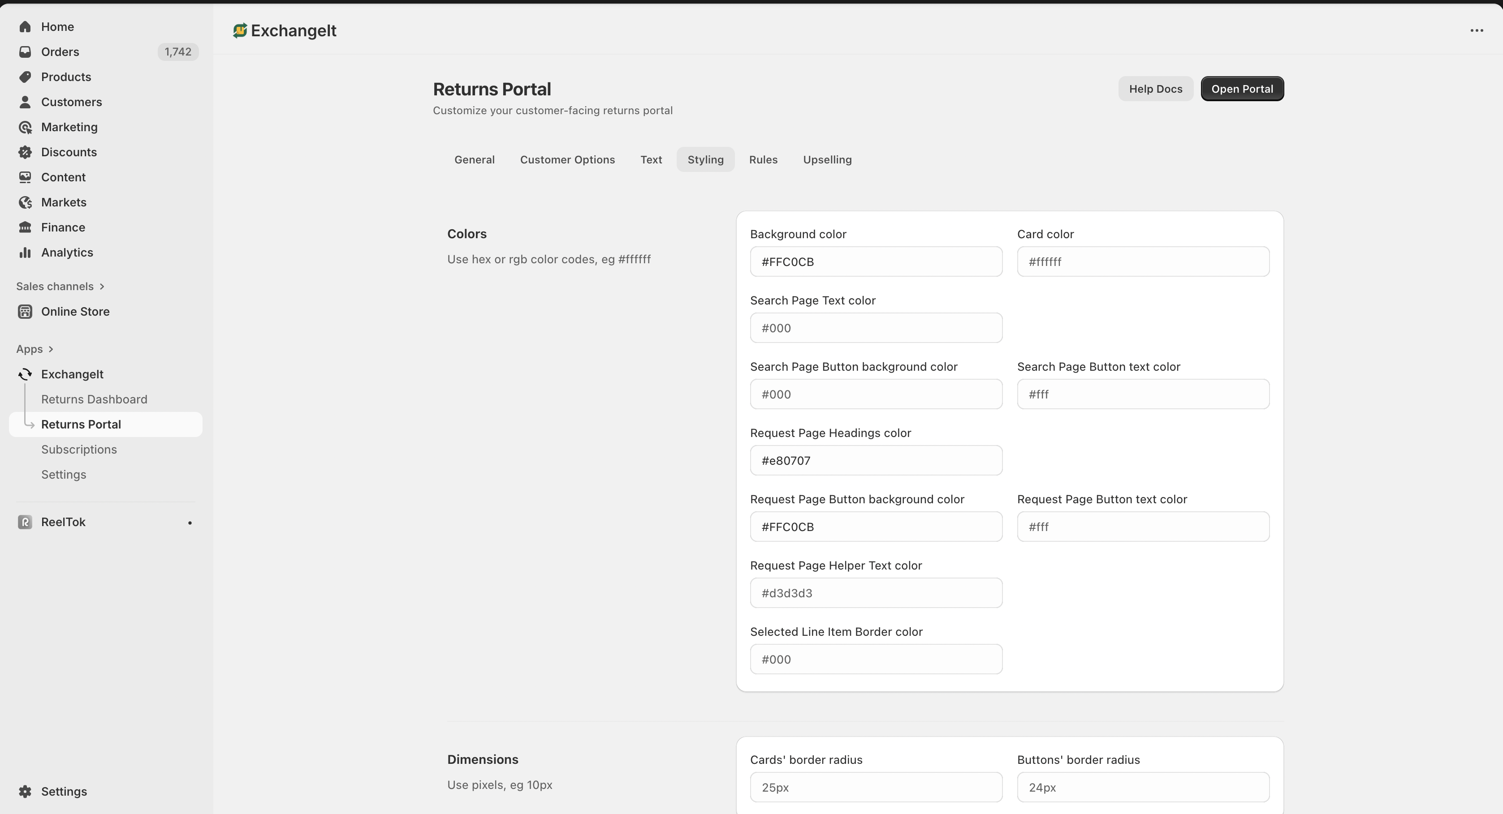Screen dimensions: 1503x814
Task: Click the Products tag icon
Action: 25,77
